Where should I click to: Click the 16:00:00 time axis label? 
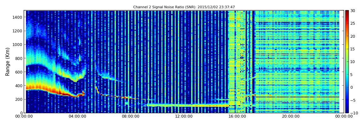coord(238,116)
